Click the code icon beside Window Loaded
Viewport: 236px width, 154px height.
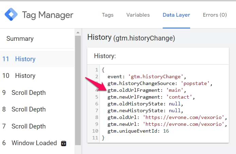63,143
